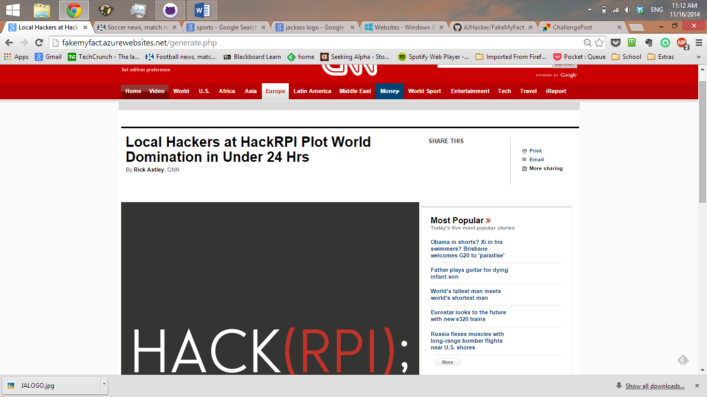Image resolution: width=707 pixels, height=397 pixels.
Task: Bookmark this page with the star icon
Action: click(x=599, y=43)
